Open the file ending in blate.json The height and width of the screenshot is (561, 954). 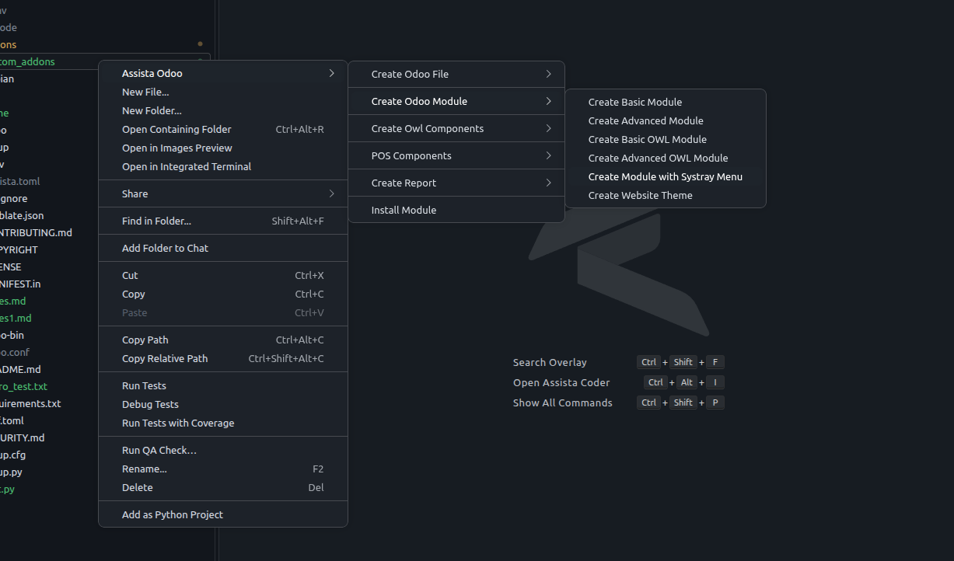[22, 215]
